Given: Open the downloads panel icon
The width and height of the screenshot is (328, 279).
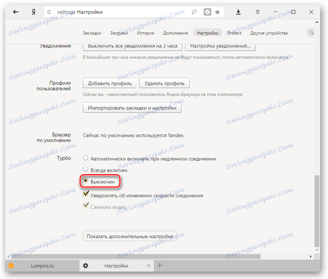Looking at the screenshot, I should 238,12.
